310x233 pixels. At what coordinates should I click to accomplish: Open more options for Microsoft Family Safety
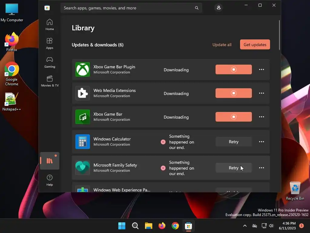261,168
